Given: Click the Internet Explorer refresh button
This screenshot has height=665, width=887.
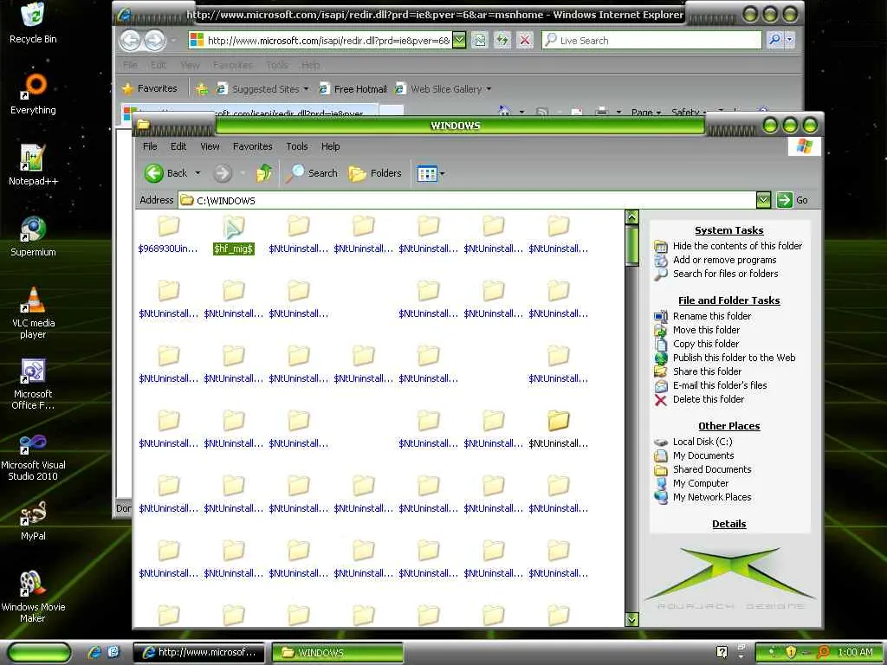Looking at the screenshot, I should click(x=502, y=40).
